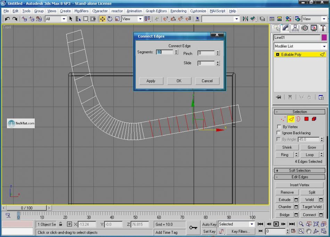Open the Reference Coordinate System View dropdown
This screenshot has height=237, width=330.
coord(140,19)
